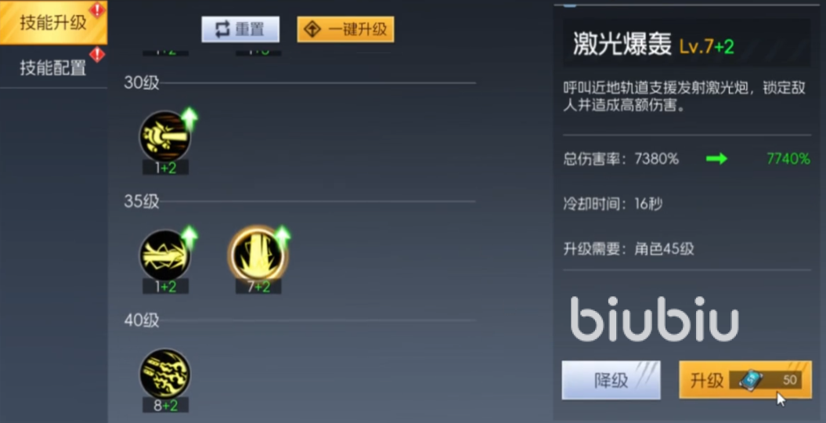Click the 重置 reset button
826x423 pixels.
[x=240, y=30]
